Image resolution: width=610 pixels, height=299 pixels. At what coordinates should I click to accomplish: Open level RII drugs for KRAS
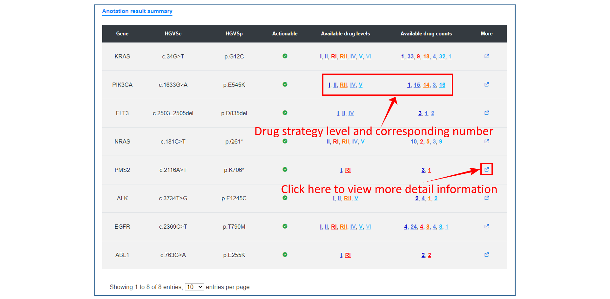click(343, 56)
